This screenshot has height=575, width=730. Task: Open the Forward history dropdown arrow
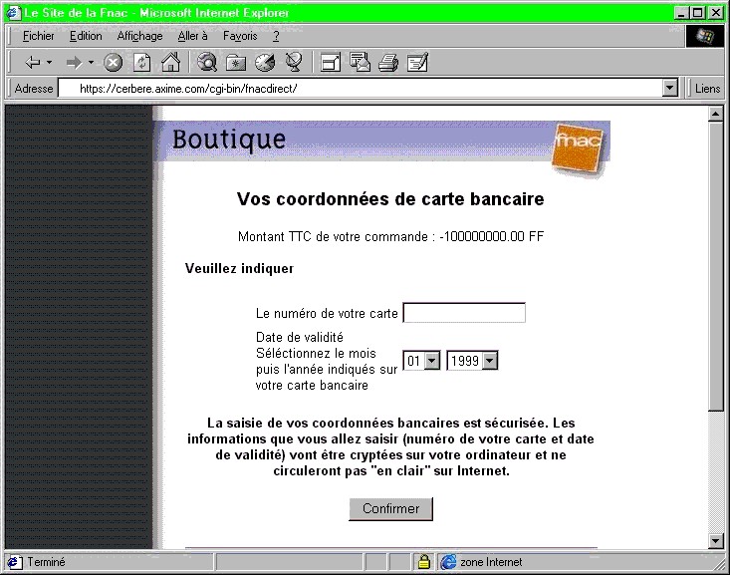point(91,62)
